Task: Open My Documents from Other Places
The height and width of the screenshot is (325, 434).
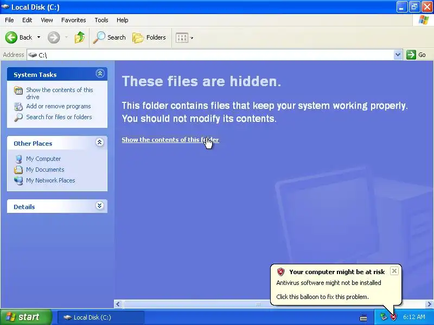Action: [x=45, y=170]
